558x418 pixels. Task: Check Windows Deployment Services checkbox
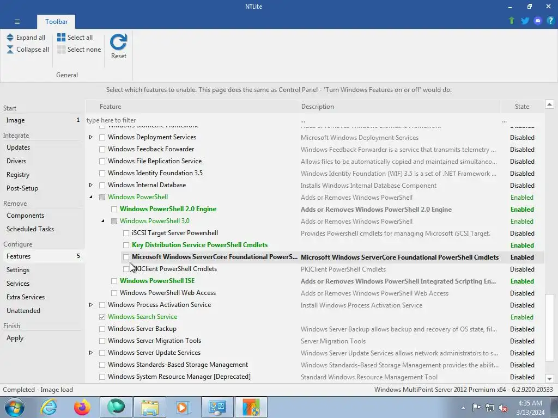[x=102, y=137]
